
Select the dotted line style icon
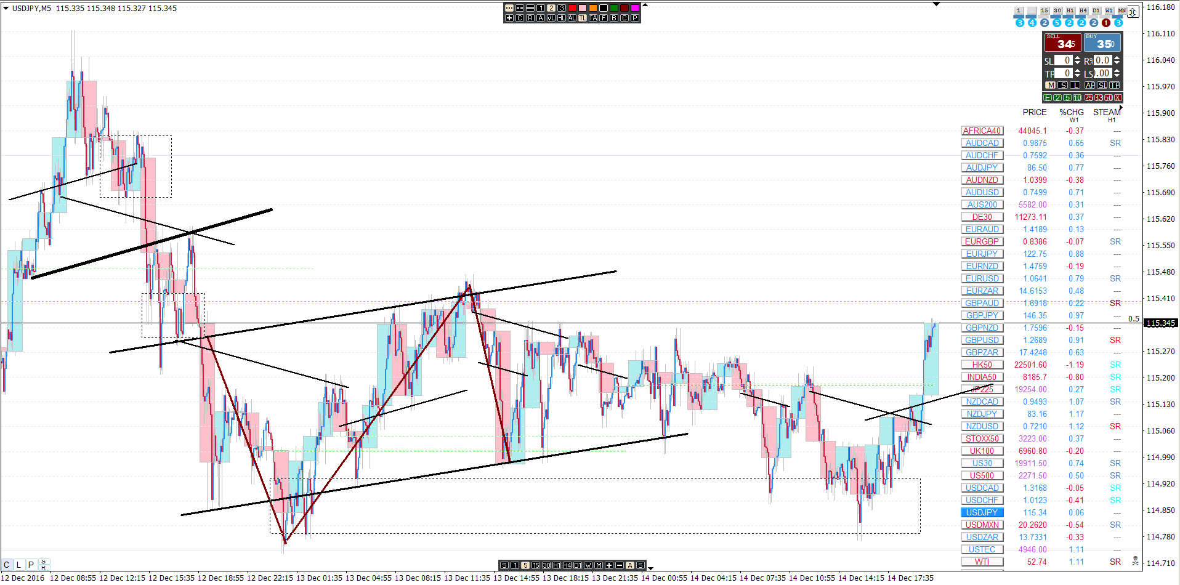tap(509, 8)
